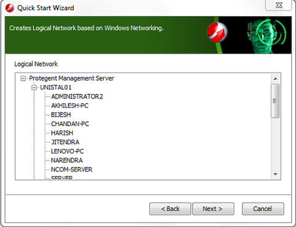Select the AKHILESH-PC computer
This screenshot has width=296, height=227.
click(70, 106)
